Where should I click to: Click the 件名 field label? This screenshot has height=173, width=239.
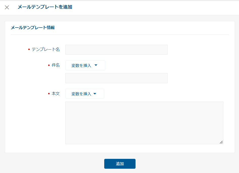tap(56, 65)
